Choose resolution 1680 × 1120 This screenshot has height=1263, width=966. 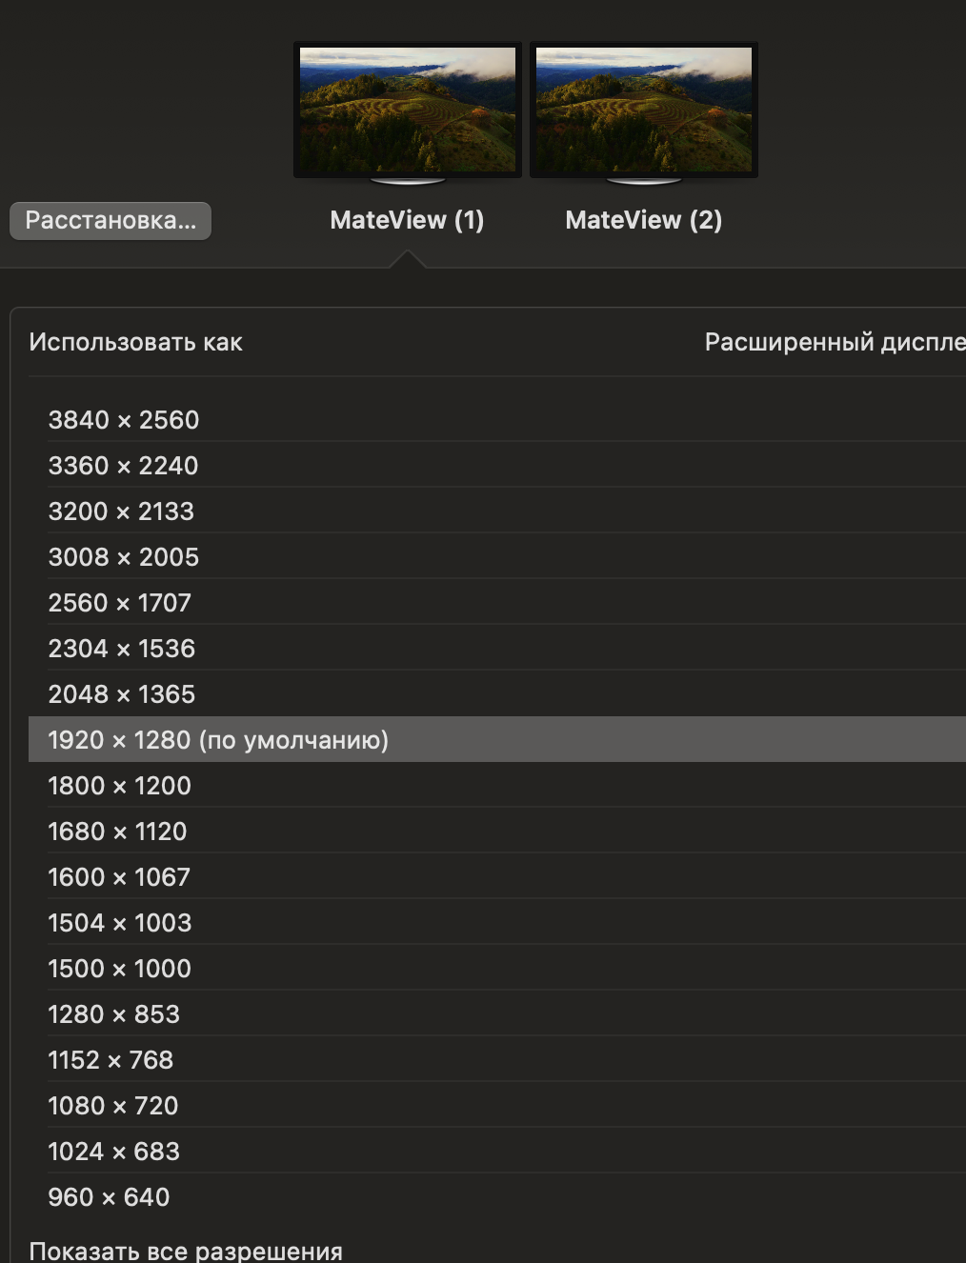pos(497,831)
